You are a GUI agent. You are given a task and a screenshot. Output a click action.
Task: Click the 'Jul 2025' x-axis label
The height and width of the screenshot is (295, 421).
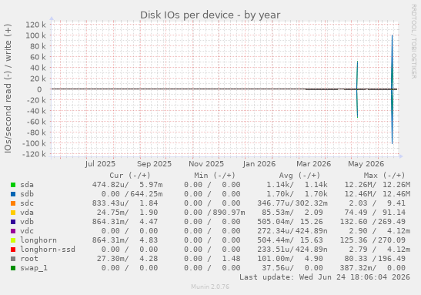click(100, 164)
